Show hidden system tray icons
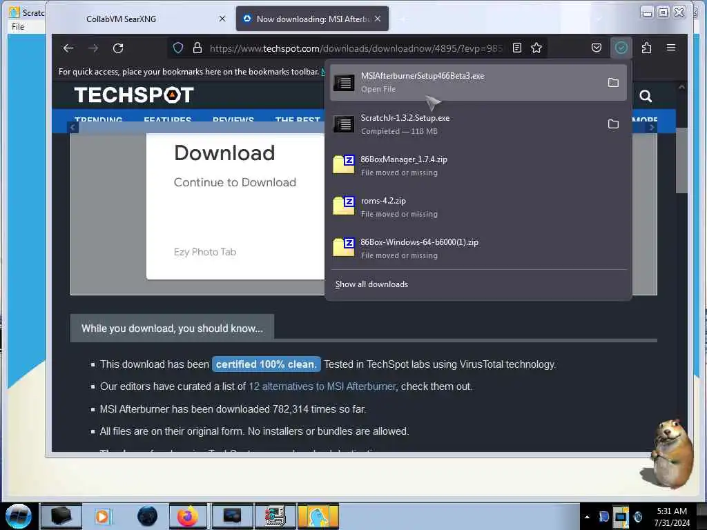Viewport: 707px width, 530px height. [587, 517]
